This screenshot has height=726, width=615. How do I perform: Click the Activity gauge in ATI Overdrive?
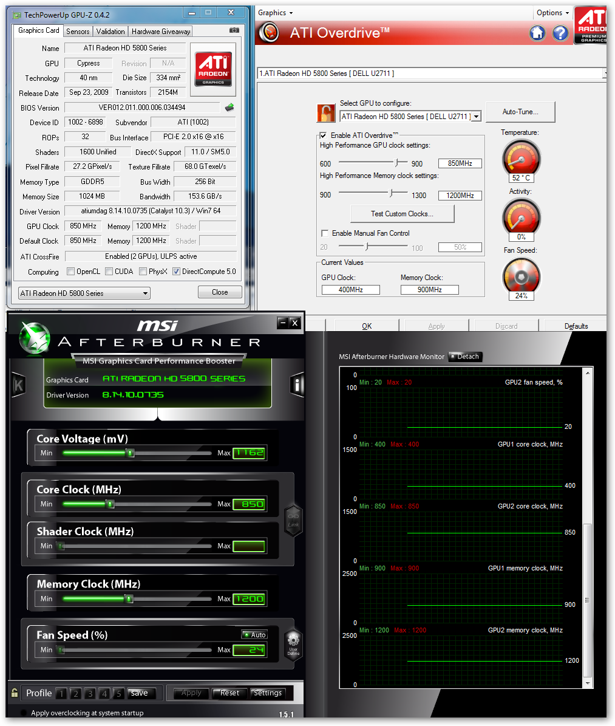[x=521, y=217]
